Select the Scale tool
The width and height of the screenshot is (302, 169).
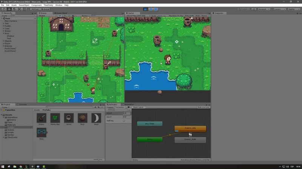[20, 9]
